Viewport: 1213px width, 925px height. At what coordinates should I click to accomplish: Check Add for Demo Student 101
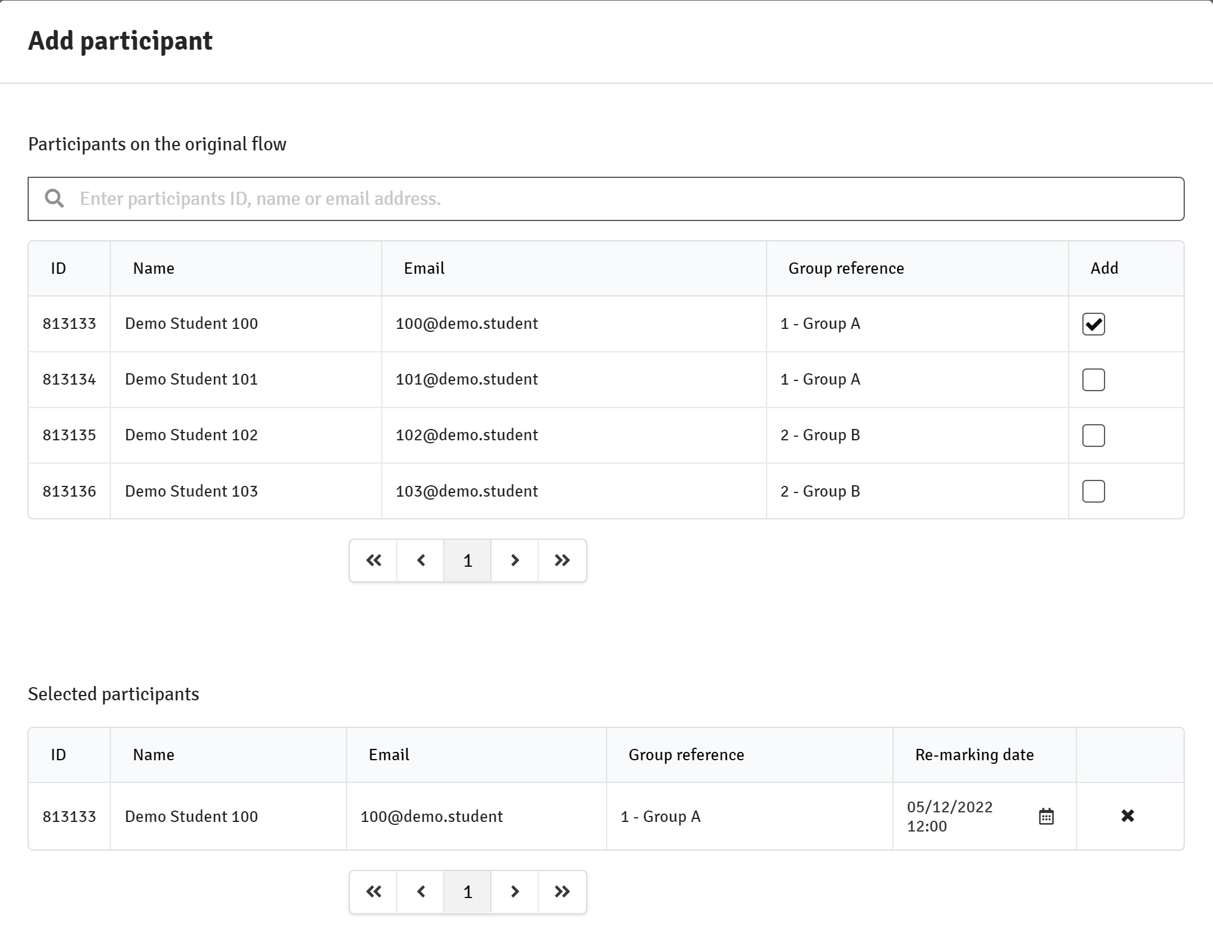coord(1093,380)
